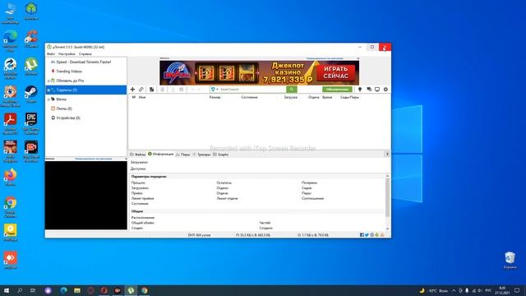The image size is (526, 296).
Task: Open Google Chrome desktop shortcut
Action: tap(11, 206)
